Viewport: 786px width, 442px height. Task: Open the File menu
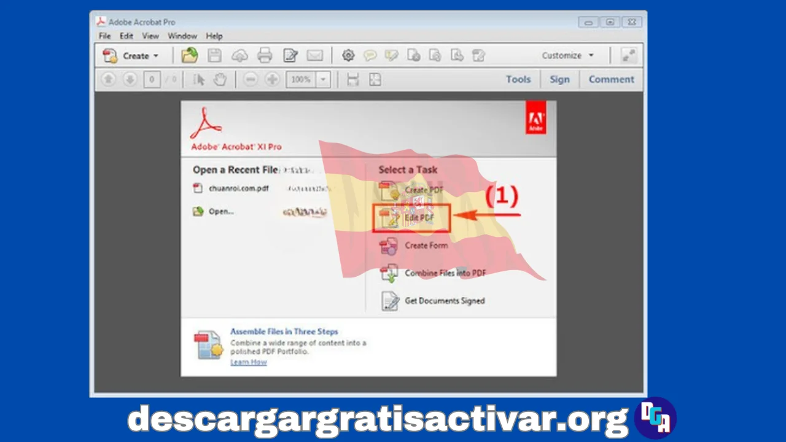pos(105,36)
